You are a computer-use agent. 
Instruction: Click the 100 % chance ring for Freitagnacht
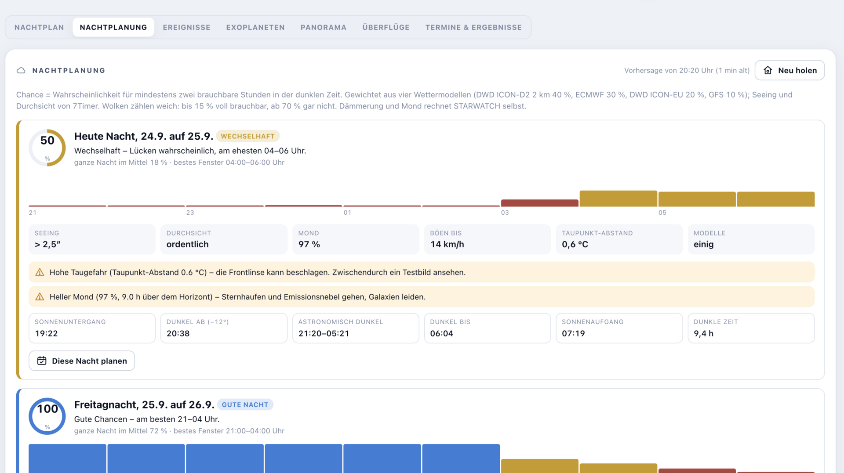point(47,416)
